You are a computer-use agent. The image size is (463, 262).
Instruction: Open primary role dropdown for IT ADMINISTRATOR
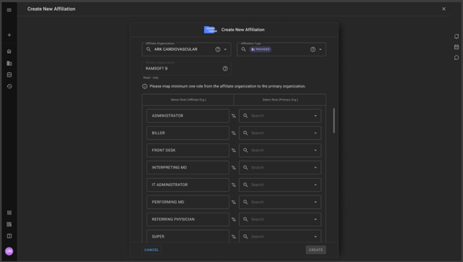(315, 185)
